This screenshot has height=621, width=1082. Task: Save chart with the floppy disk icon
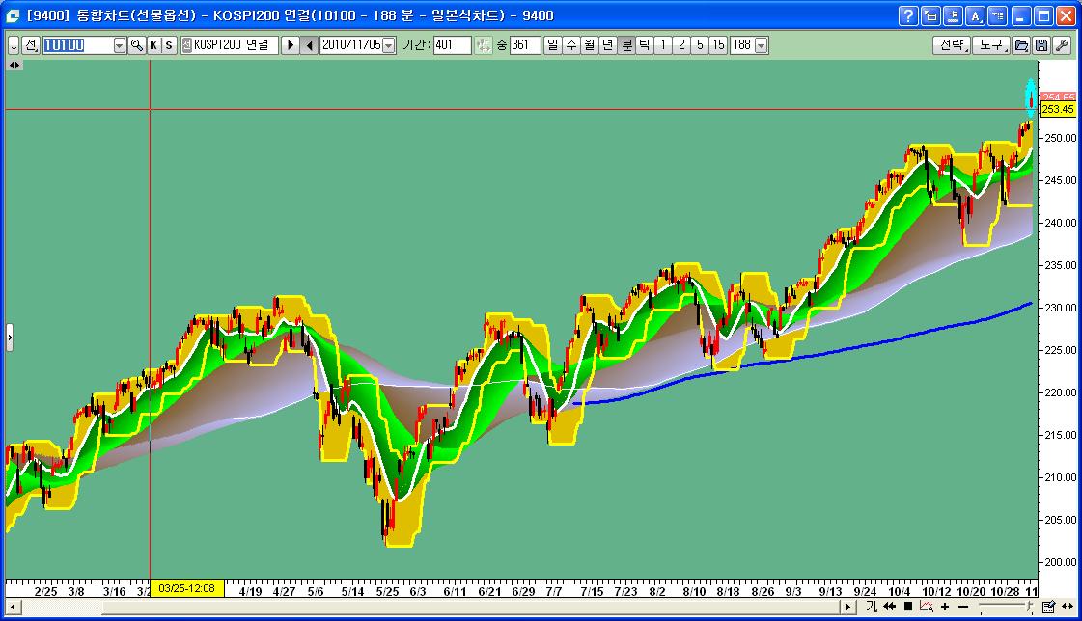click(1040, 45)
